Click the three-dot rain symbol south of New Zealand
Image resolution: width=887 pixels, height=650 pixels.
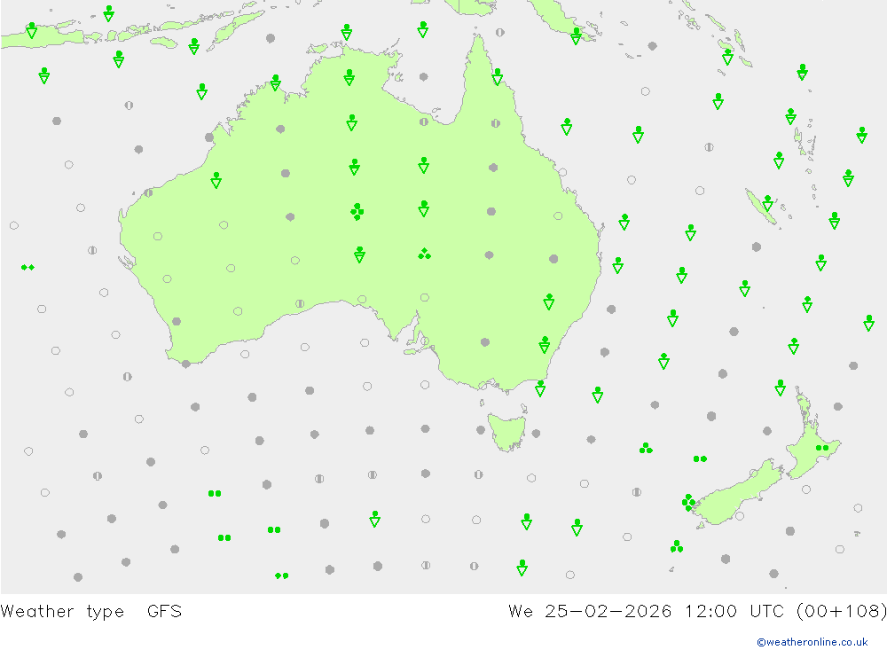tap(677, 546)
